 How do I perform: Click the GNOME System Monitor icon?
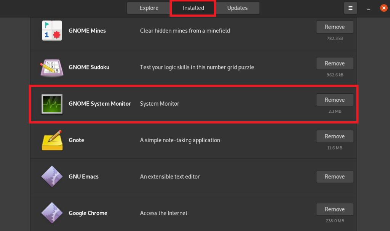52,104
